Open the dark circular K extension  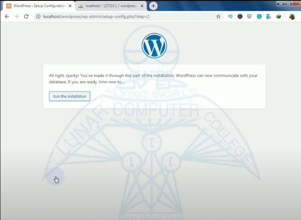click(240, 16)
